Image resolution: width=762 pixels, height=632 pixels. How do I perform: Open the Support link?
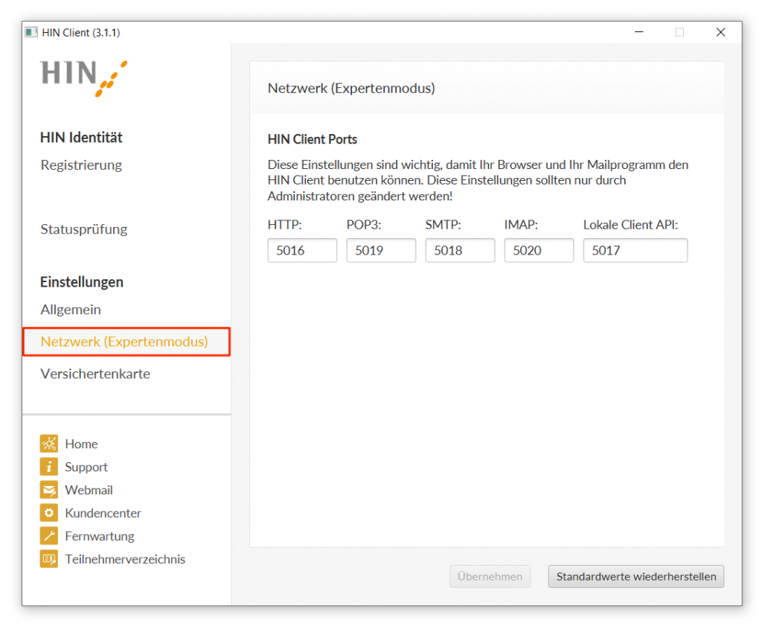pyautogui.click(x=86, y=467)
